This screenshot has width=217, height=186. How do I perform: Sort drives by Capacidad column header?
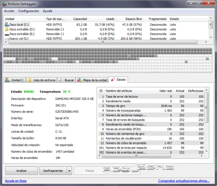coord(78,19)
